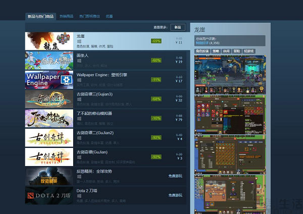Click the 龙崖 heading in preview panel
This screenshot has width=303, height=214.
pyautogui.click(x=199, y=30)
